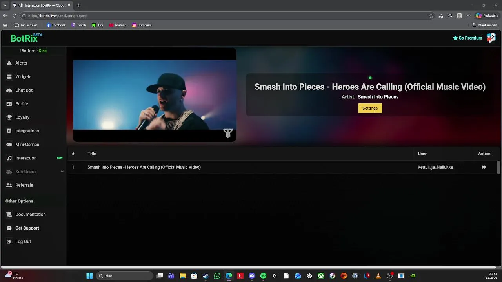Open Microsoft Store from the taskbar
The height and width of the screenshot is (282, 502).
(x=194, y=276)
